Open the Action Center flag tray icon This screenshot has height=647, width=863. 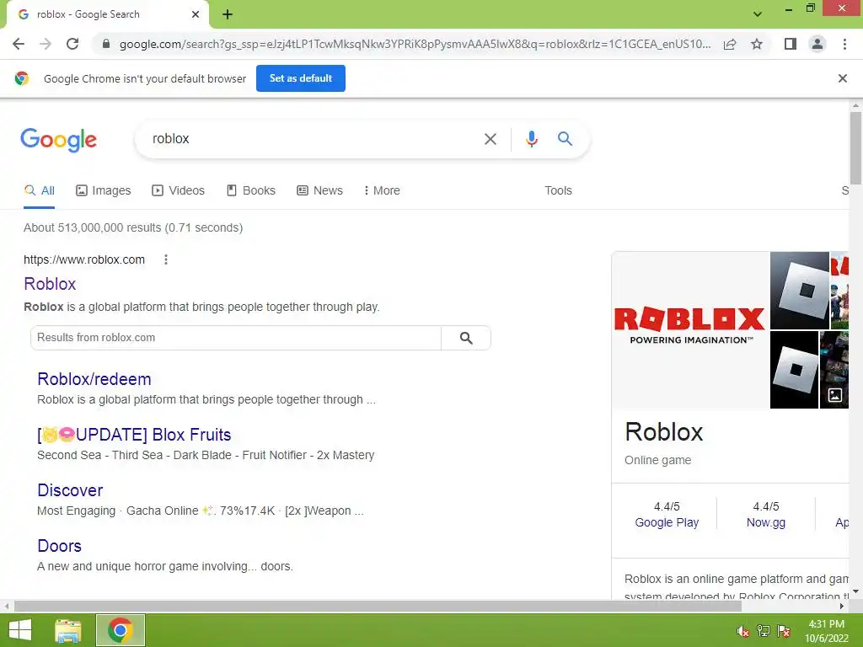pos(784,631)
